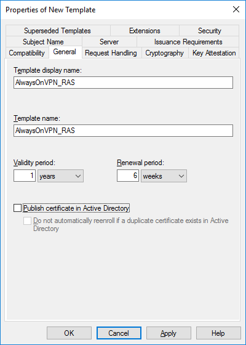Select the Subject Name tab
Image resolution: width=246 pixels, height=345 pixels.
(x=43, y=42)
